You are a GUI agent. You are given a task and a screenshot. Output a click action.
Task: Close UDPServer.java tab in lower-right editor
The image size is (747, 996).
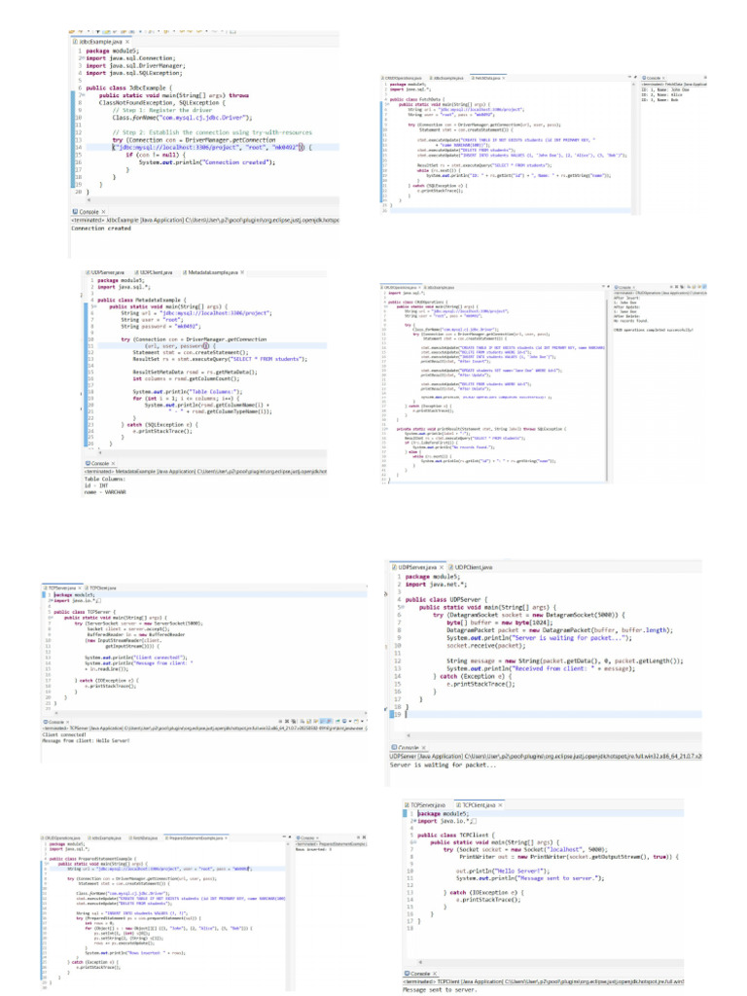(443, 567)
